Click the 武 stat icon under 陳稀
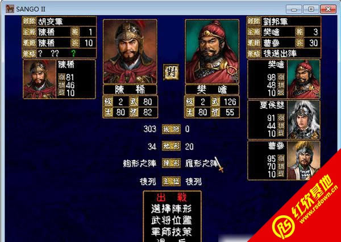The width and height of the screenshot is (341, 242). point(134,102)
